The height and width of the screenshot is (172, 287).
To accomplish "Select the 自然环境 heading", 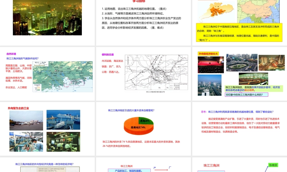I will pos(11,54).
